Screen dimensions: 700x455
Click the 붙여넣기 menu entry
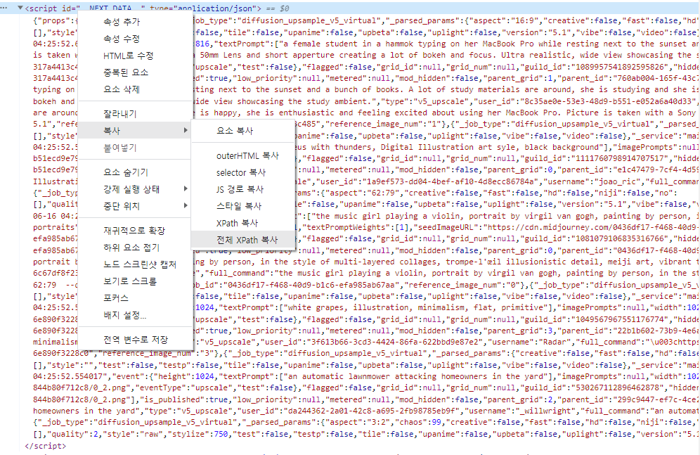(x=135, y=148)
